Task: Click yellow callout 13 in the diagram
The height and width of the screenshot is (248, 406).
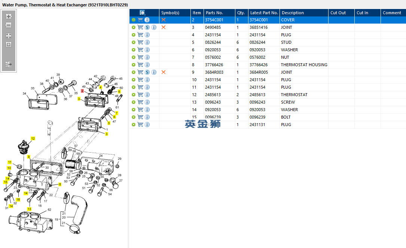Action: 29,209
